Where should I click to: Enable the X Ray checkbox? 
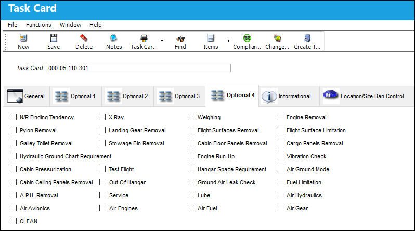(102, 117)
